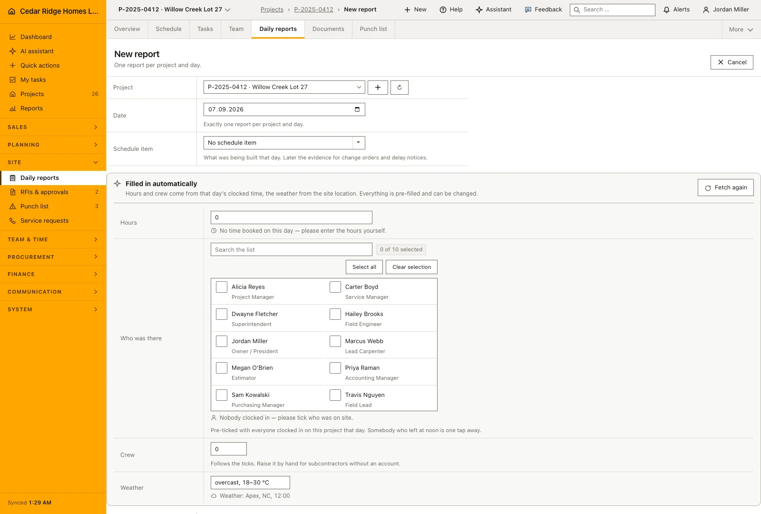
Task: Open AI assistant from the sidebar icon
Action: click(13, 51)
